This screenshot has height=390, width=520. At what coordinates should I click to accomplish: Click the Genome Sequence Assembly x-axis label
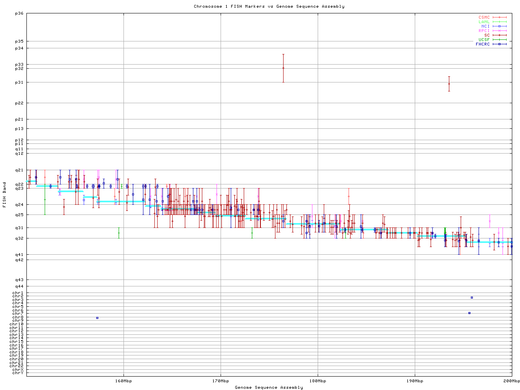pos(269,388)
